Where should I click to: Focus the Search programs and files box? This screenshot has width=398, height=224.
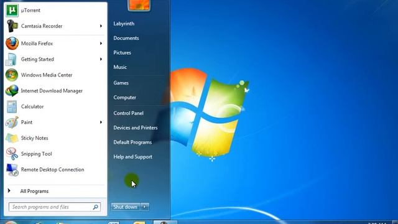tap(55, 207)
